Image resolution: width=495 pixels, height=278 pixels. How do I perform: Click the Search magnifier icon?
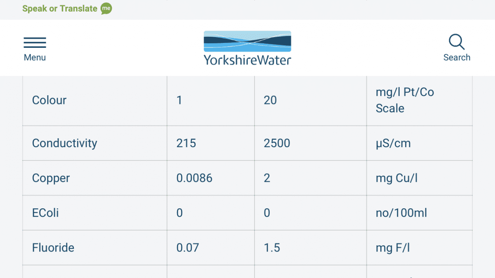(x=457, y=42)
